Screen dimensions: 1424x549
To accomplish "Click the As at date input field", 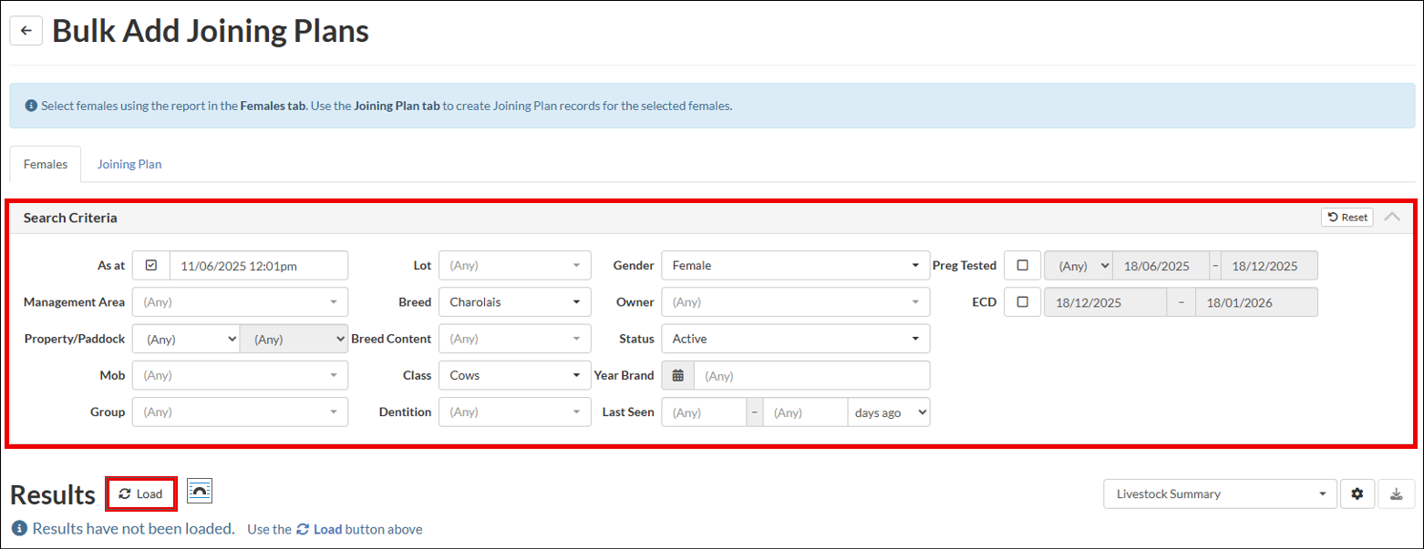I will coord(259,266).
